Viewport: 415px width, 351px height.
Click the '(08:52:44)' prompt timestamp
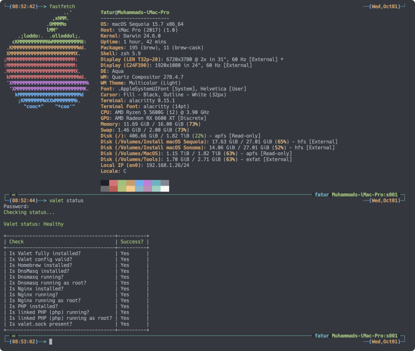coord(24,200)
